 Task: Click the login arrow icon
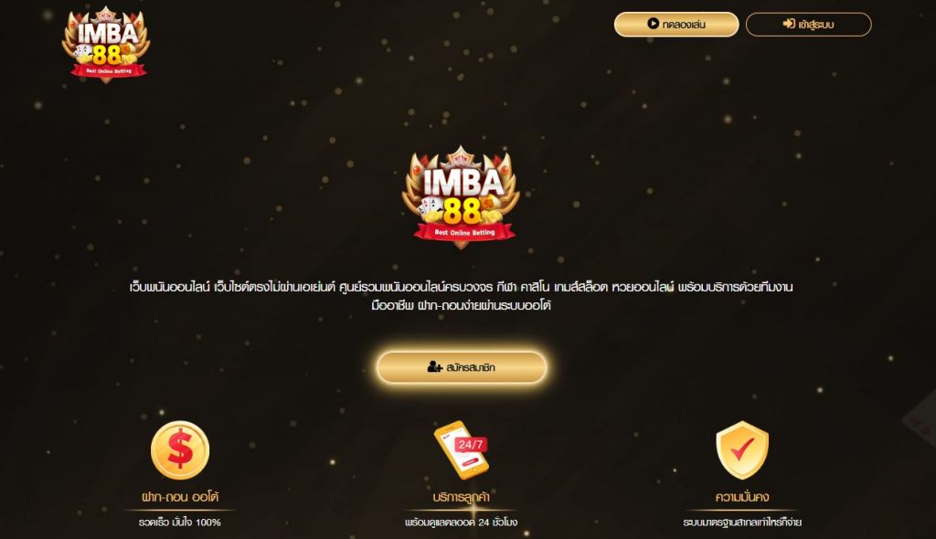pos(789,24)
